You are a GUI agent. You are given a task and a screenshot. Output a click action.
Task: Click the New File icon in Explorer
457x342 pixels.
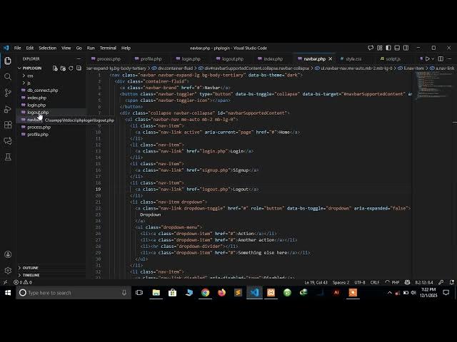point(55,68)
